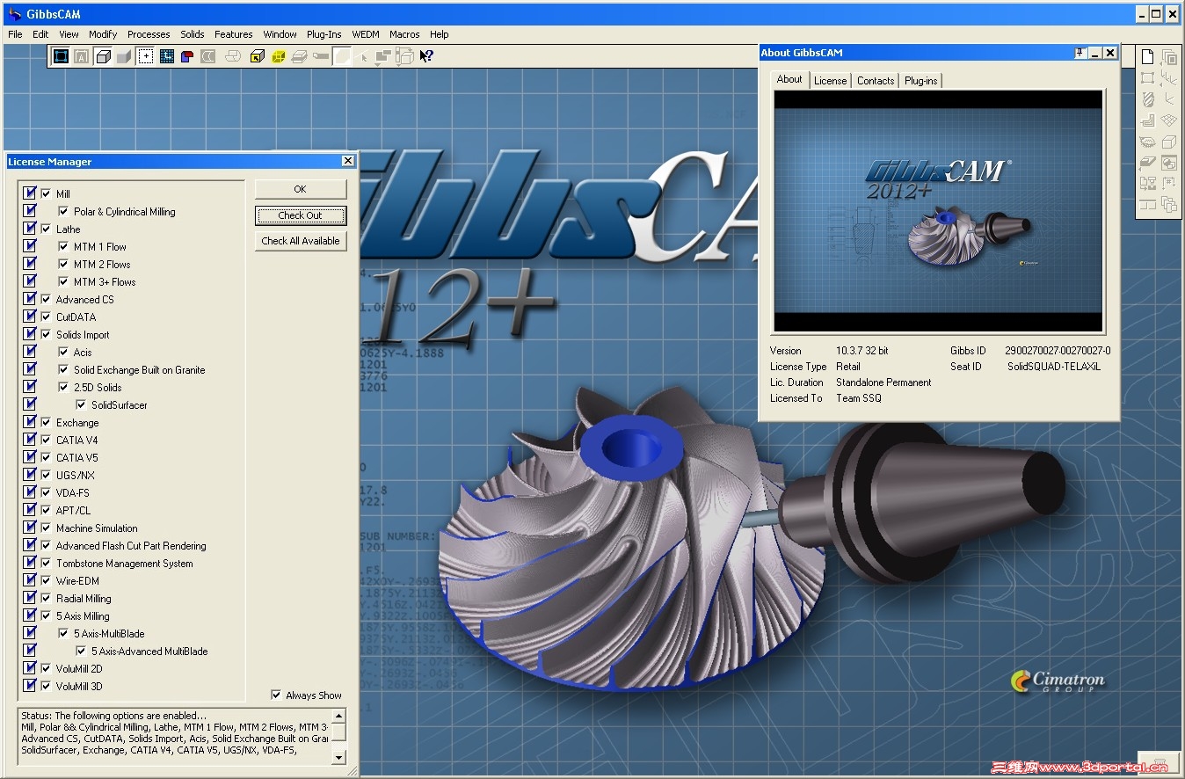Toggle Machine Simulation checkbox
The width and height of the screenshot is (1185, 779).
click(47, 528)
